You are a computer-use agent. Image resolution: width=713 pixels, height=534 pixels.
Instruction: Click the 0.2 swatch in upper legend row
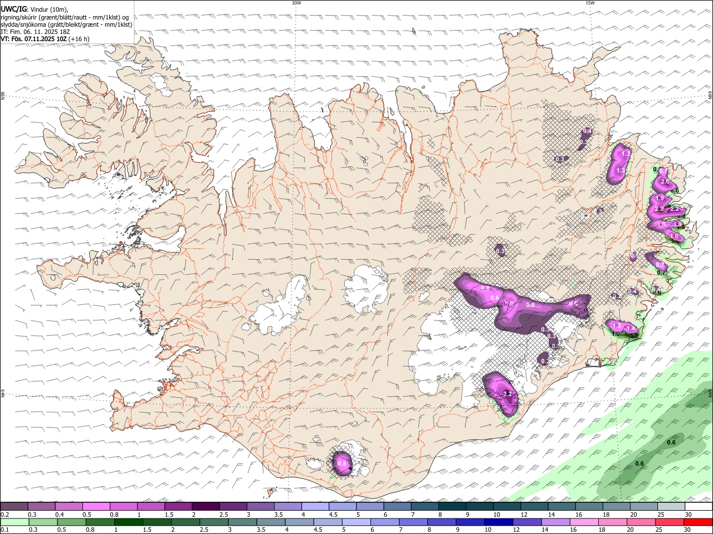[x=14, y=507]
